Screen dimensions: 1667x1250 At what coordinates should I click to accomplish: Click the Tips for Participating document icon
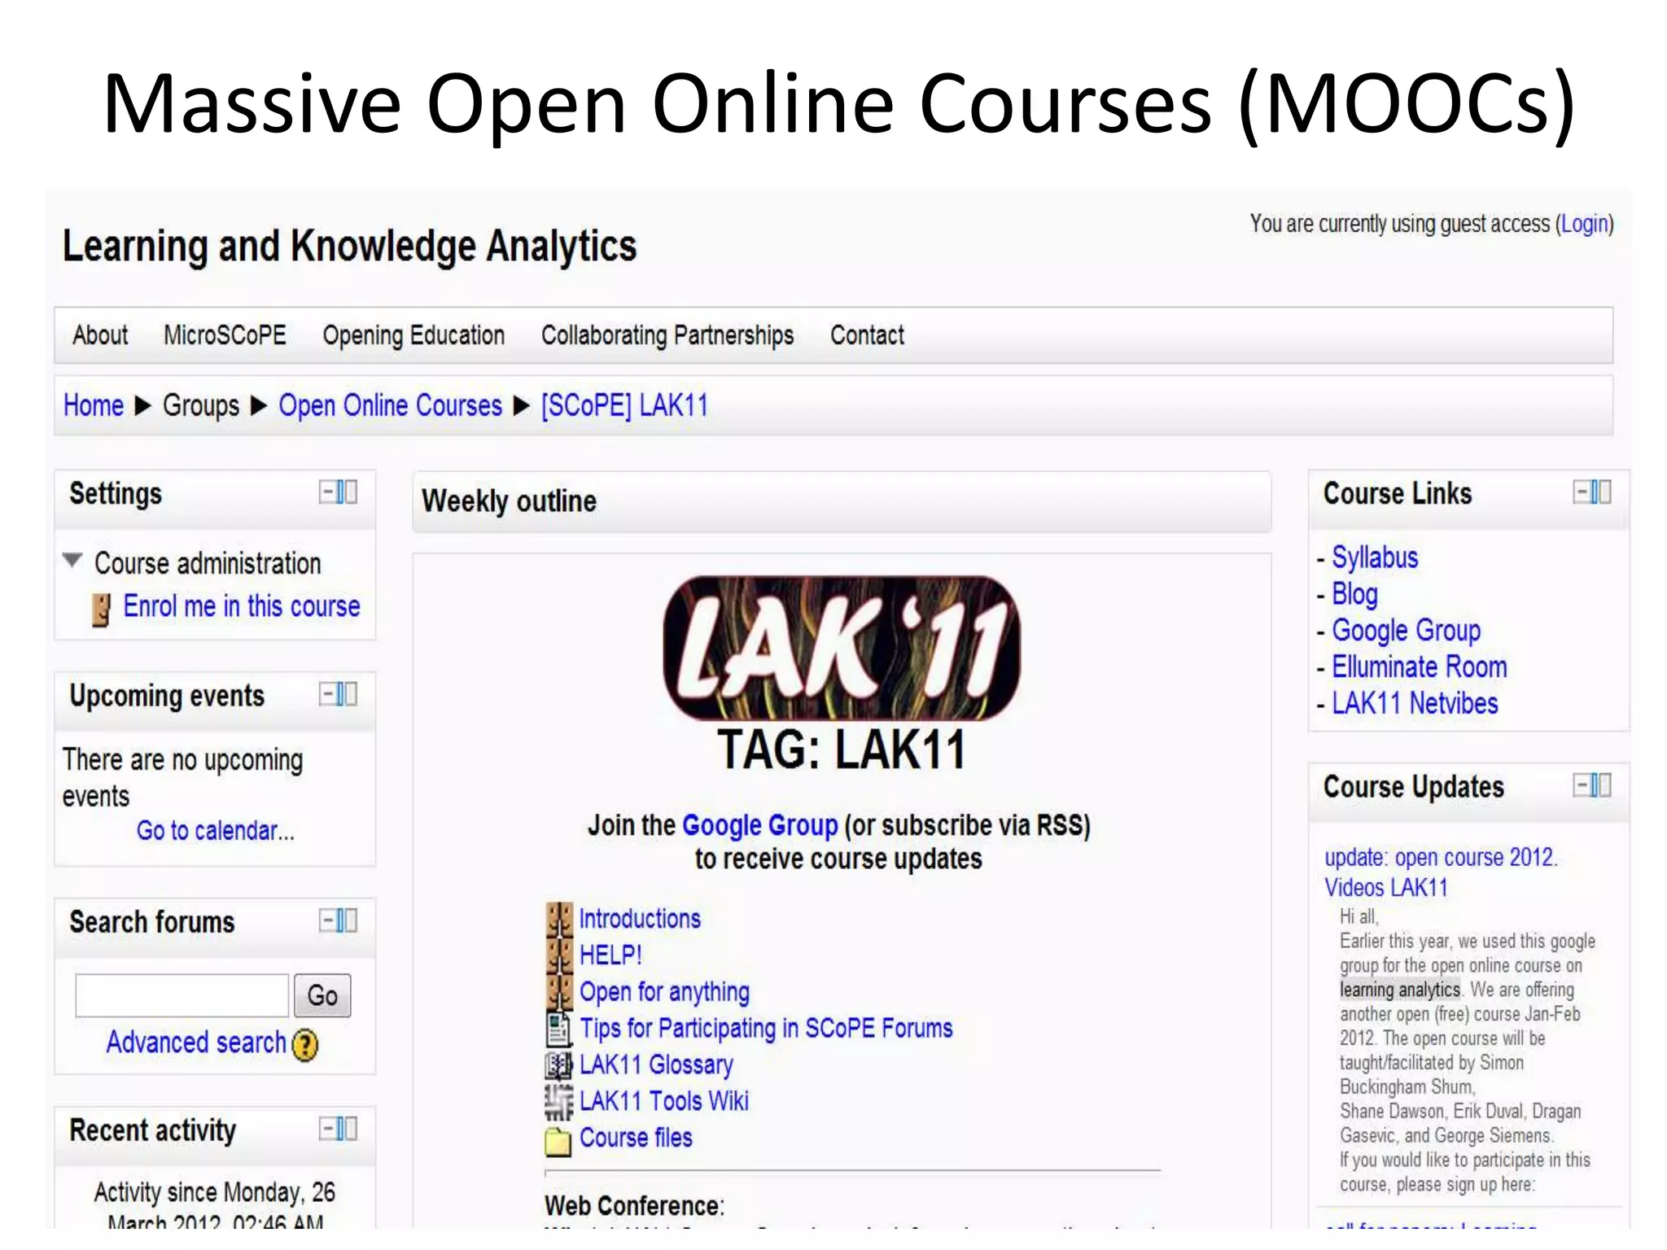point(558,1029)
